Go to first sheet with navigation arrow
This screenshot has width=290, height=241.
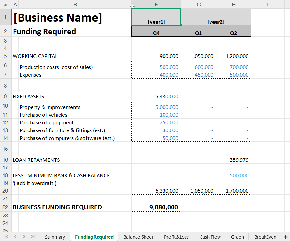tap(6, 236)
